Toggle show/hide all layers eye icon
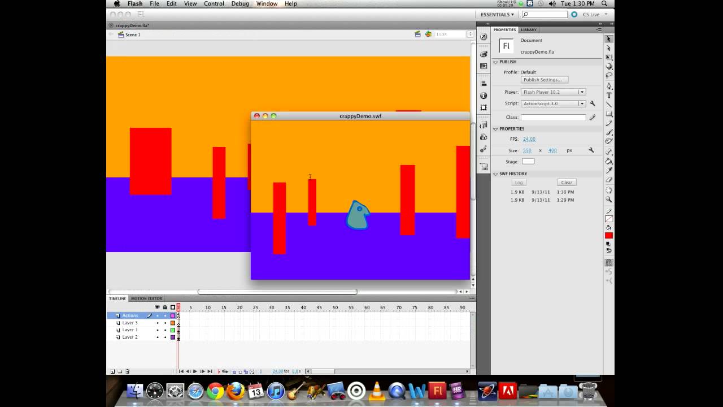723x407 pixels. pyautogui.click(x=158, y=308)
